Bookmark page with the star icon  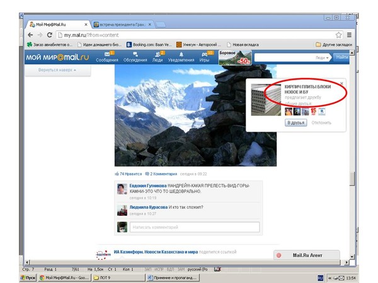click(x=339, y=35)
